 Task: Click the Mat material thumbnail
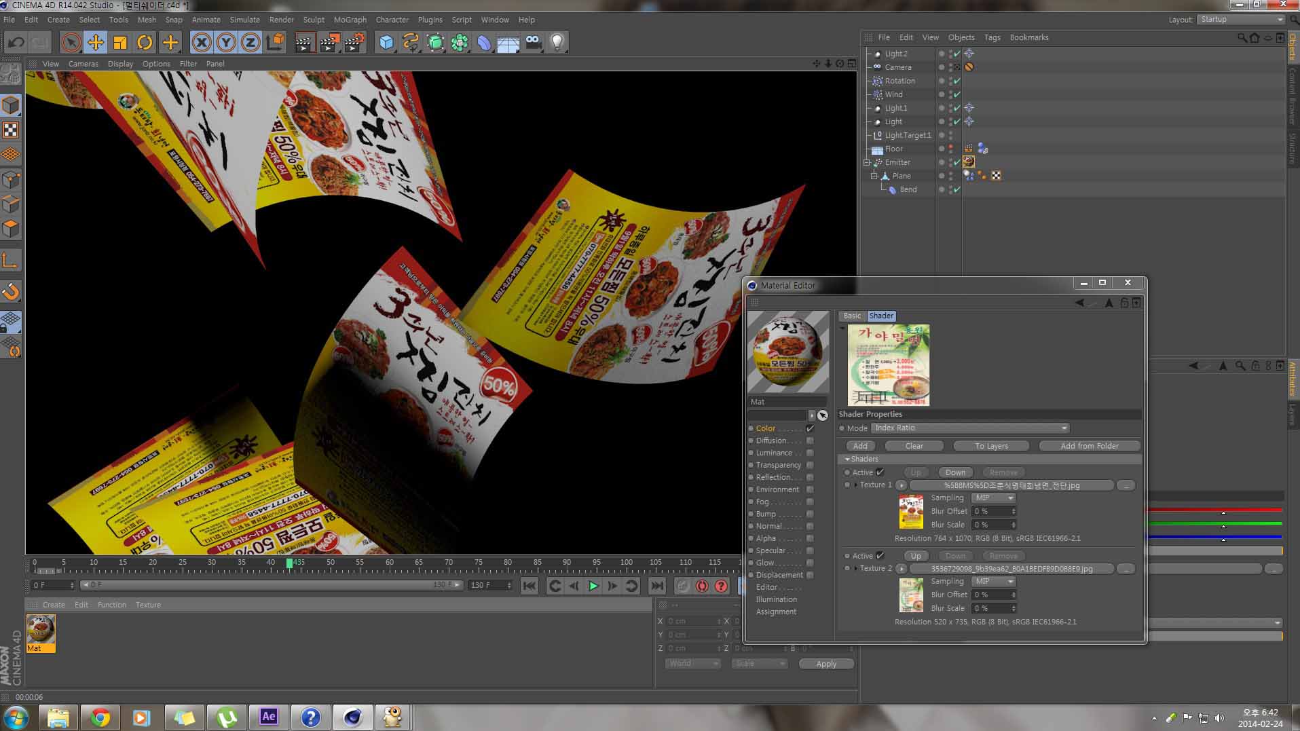(41, 633)
